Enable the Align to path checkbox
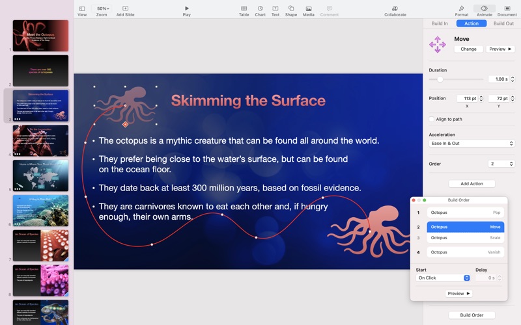521x325 pixels. [x=432, y=119]
